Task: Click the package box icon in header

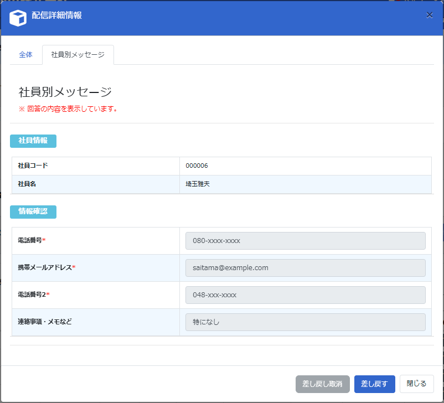Action: click(x=18, y=18)
